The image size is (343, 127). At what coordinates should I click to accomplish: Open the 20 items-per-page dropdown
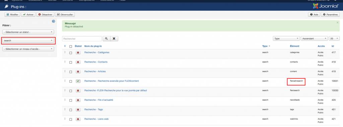point(335,39)
